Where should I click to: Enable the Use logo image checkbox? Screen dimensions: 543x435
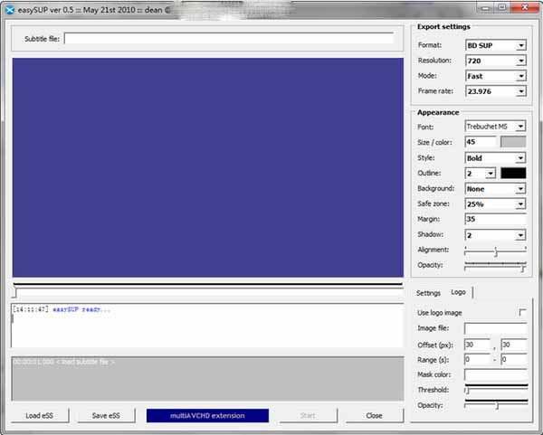point(522,313)
